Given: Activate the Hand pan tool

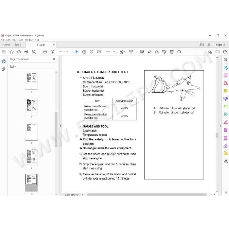Looking at the screenshot, I should click(x=84, y=52).
